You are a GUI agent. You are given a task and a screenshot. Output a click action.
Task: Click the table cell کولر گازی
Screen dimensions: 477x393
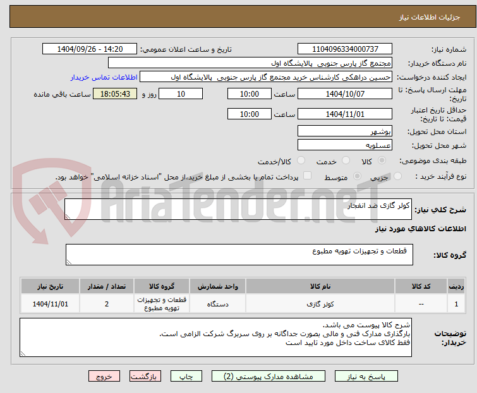pyautogui.click(x=320, y=304)
